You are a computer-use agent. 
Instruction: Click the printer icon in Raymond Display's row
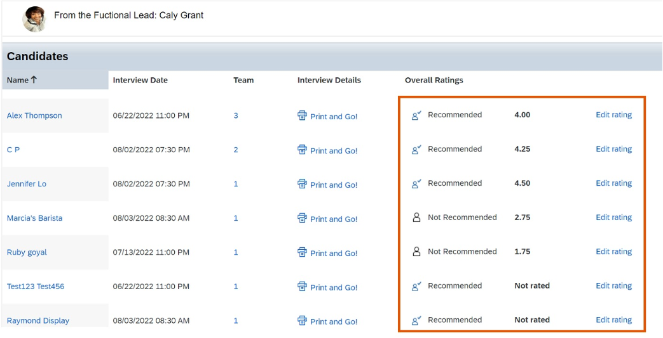[x=302, y=320]
